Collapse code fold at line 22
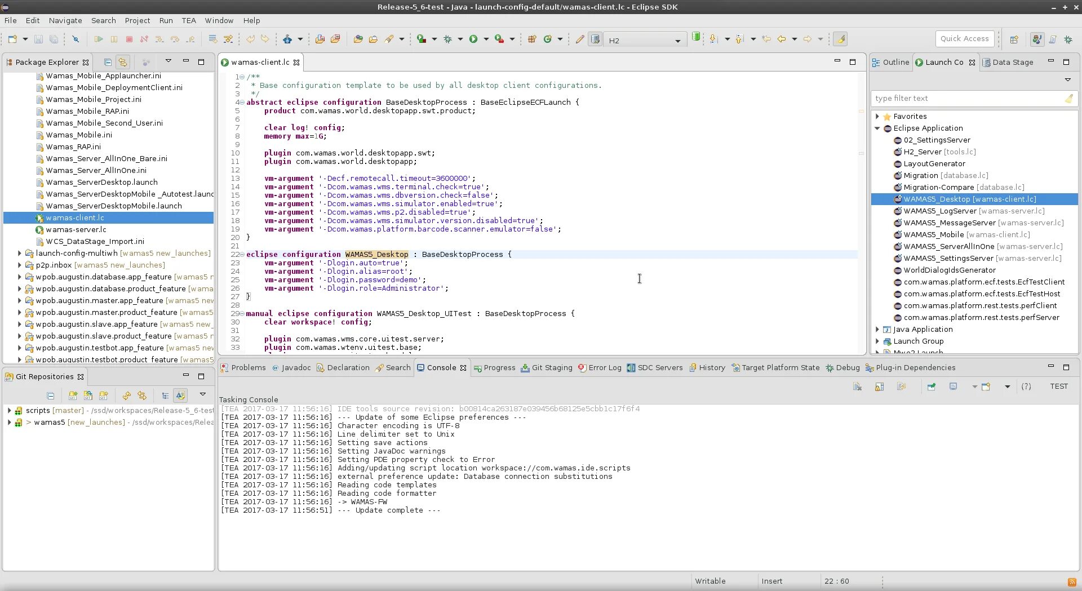This screenshot has width=1082, height=591. coord(242,255)
